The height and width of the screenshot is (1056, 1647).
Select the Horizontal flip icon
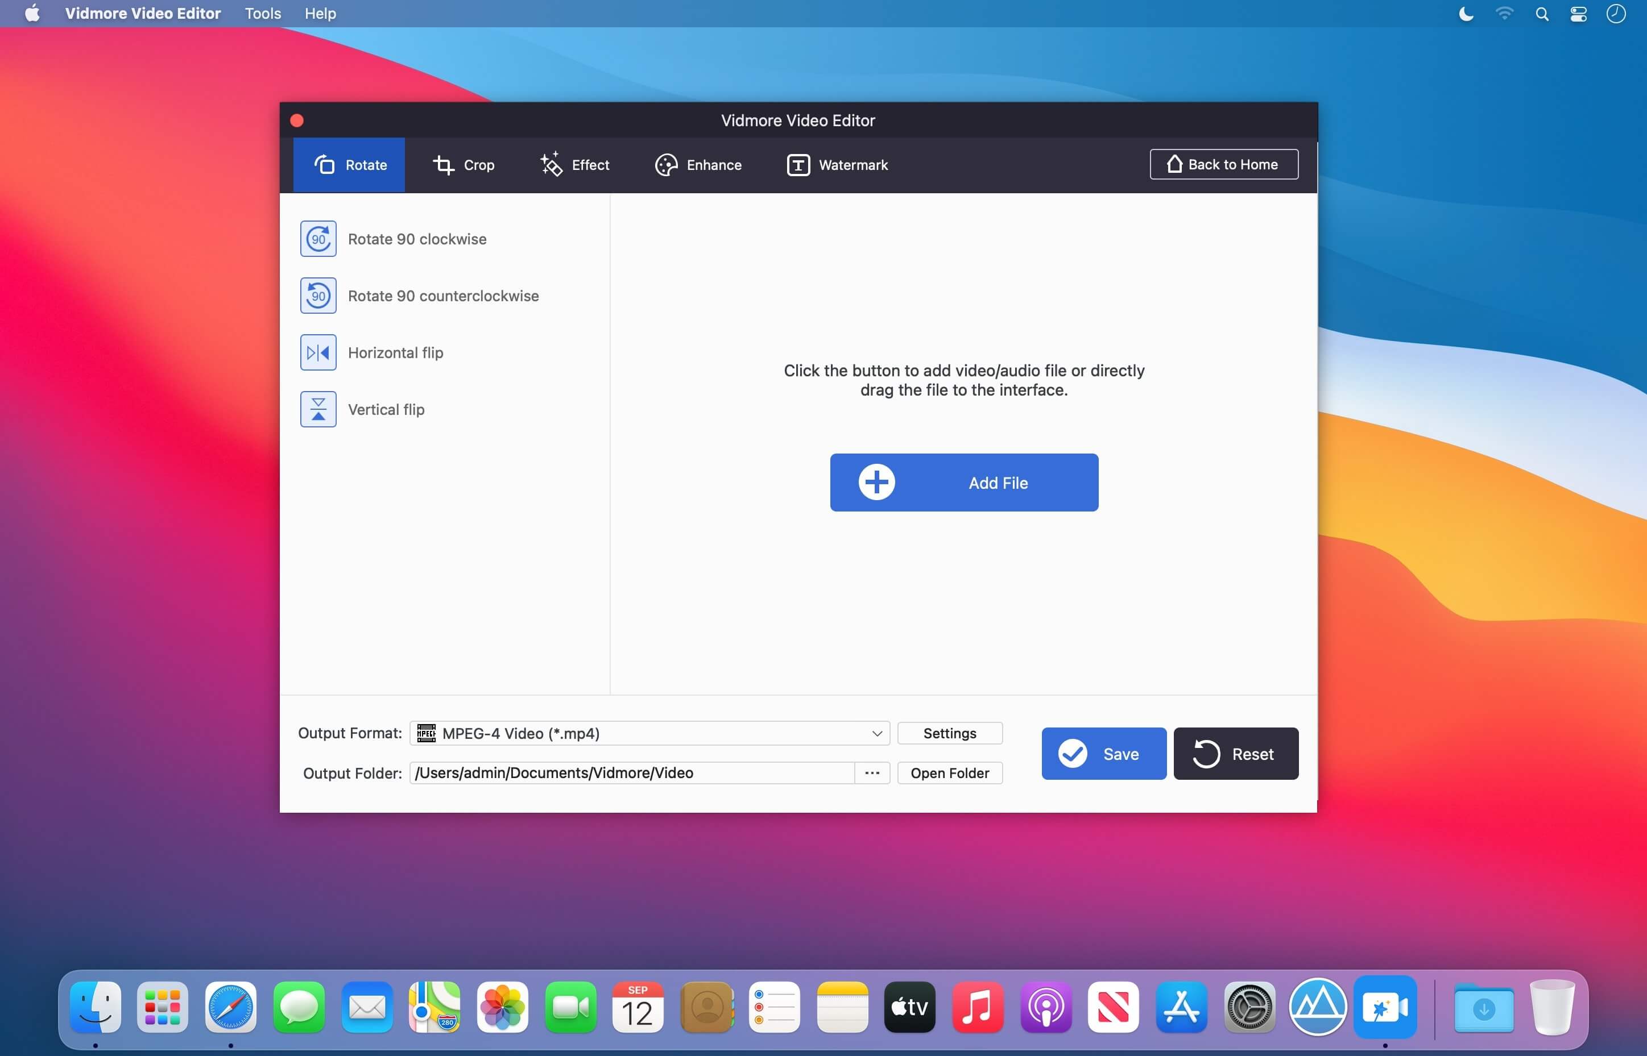tap(318, 352)
